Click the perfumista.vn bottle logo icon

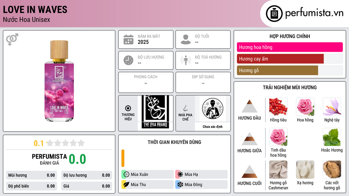(x=274, y=14)
